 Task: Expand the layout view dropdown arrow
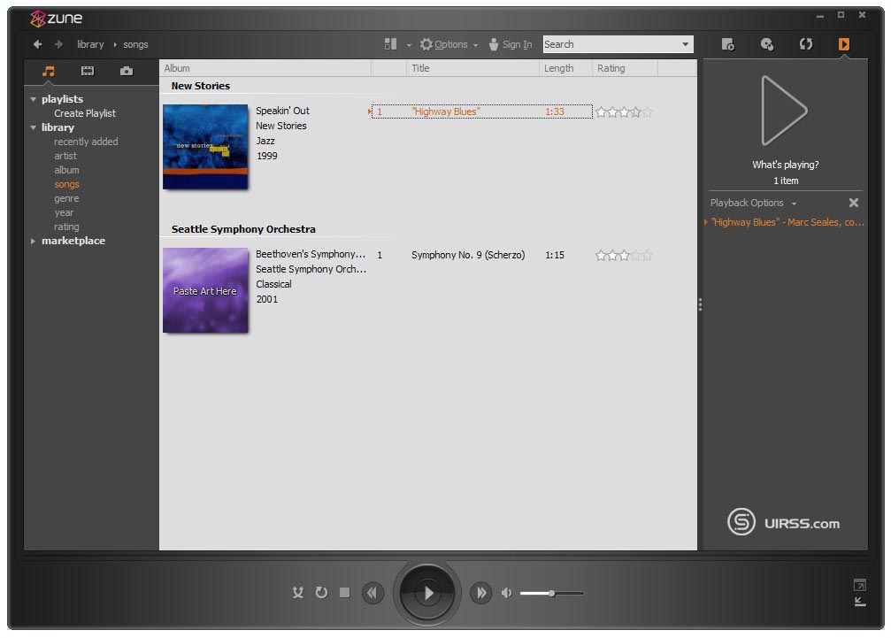click(x=409, y=45)
